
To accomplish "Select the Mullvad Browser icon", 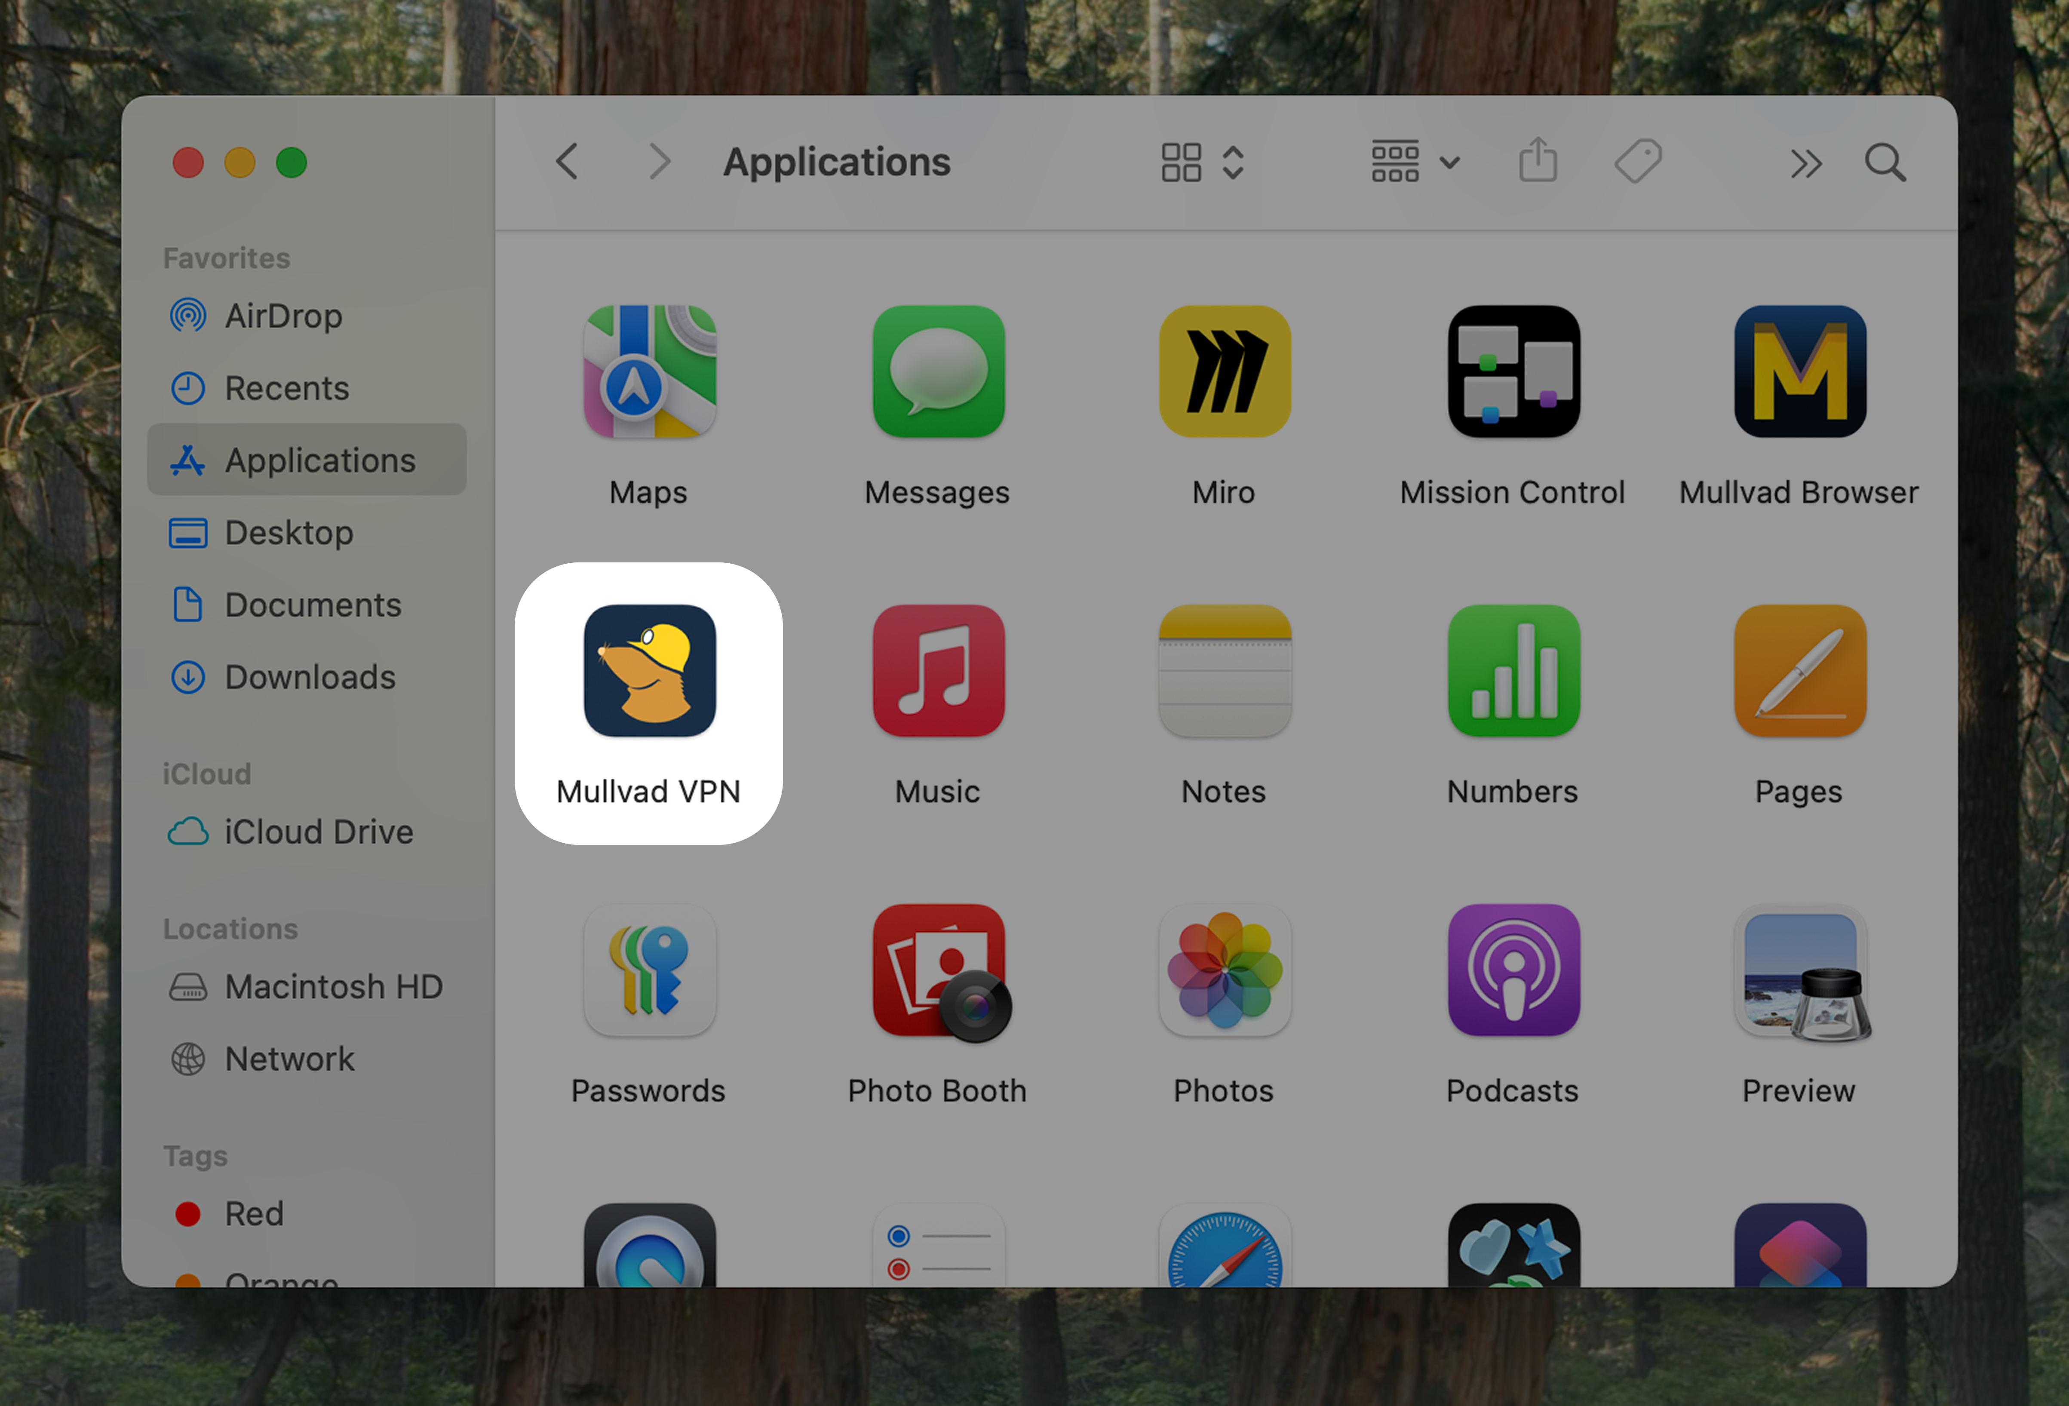I will pyautogui.click(x=1799, y=371).
